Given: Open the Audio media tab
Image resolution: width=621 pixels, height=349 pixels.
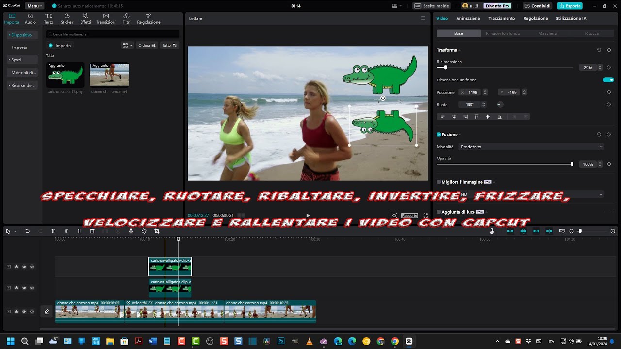Looking at the screenshot, I should [30, 18].
